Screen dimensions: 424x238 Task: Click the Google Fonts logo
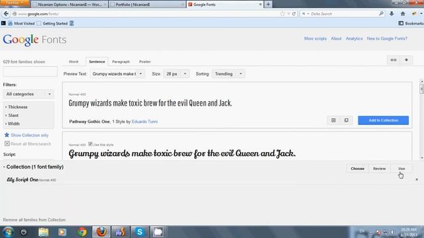[34, 40]
